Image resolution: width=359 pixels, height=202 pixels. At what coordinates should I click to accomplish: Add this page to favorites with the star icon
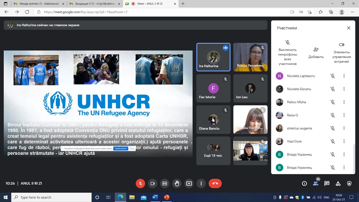pos(310,12)
